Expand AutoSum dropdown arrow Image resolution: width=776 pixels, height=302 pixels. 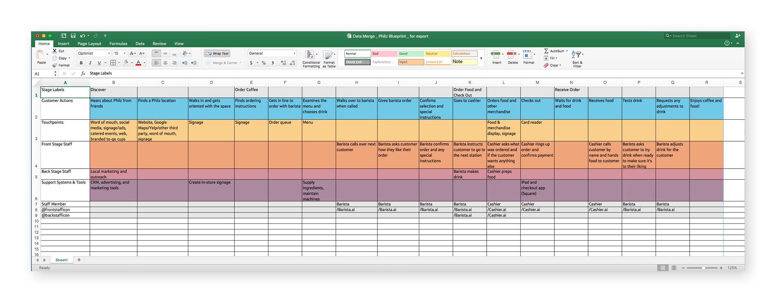567,51
